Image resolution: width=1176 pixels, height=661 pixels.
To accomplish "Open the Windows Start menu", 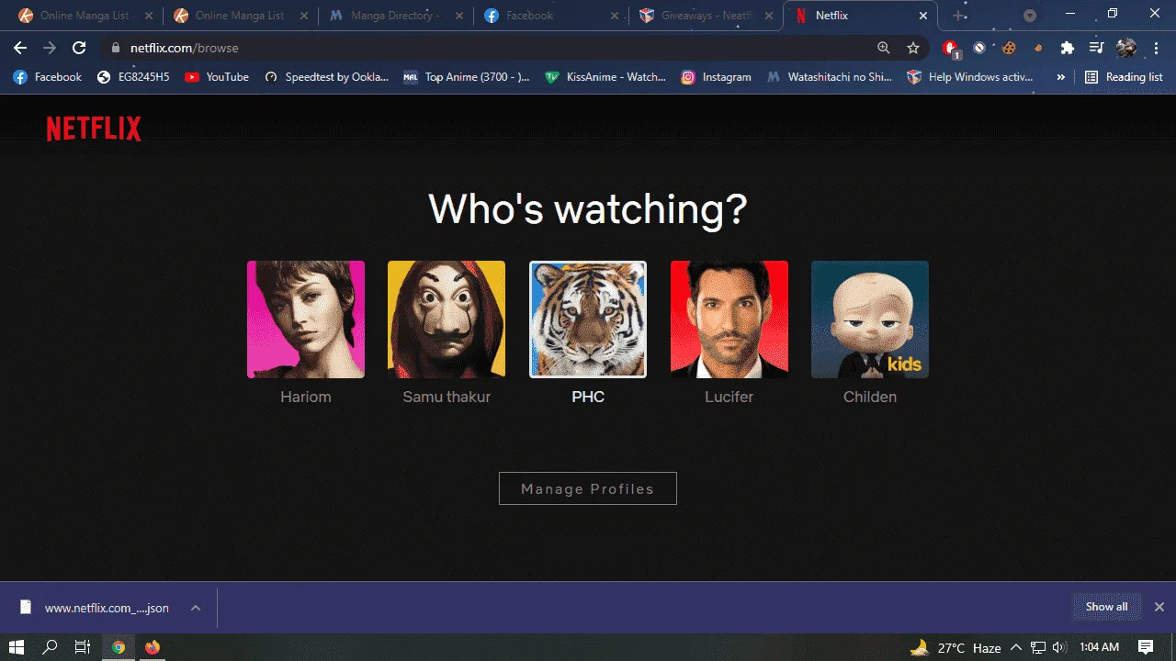I will [x=17, y=647].
